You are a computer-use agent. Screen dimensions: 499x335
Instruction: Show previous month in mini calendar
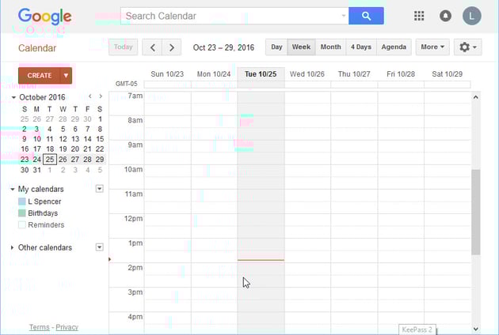point(90,96)
